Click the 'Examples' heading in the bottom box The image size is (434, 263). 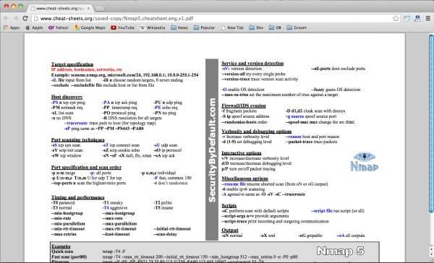pos(61,246)
